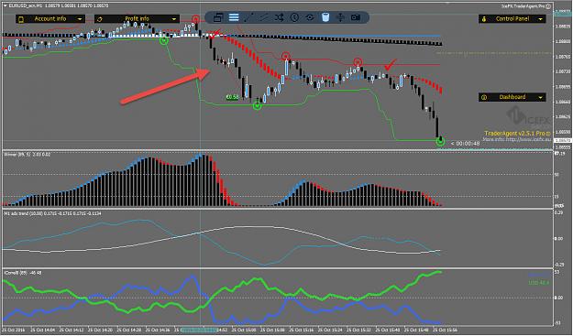Expand the Control Panel dropdown arrow

pyautogui.click(x=541, y=19)
